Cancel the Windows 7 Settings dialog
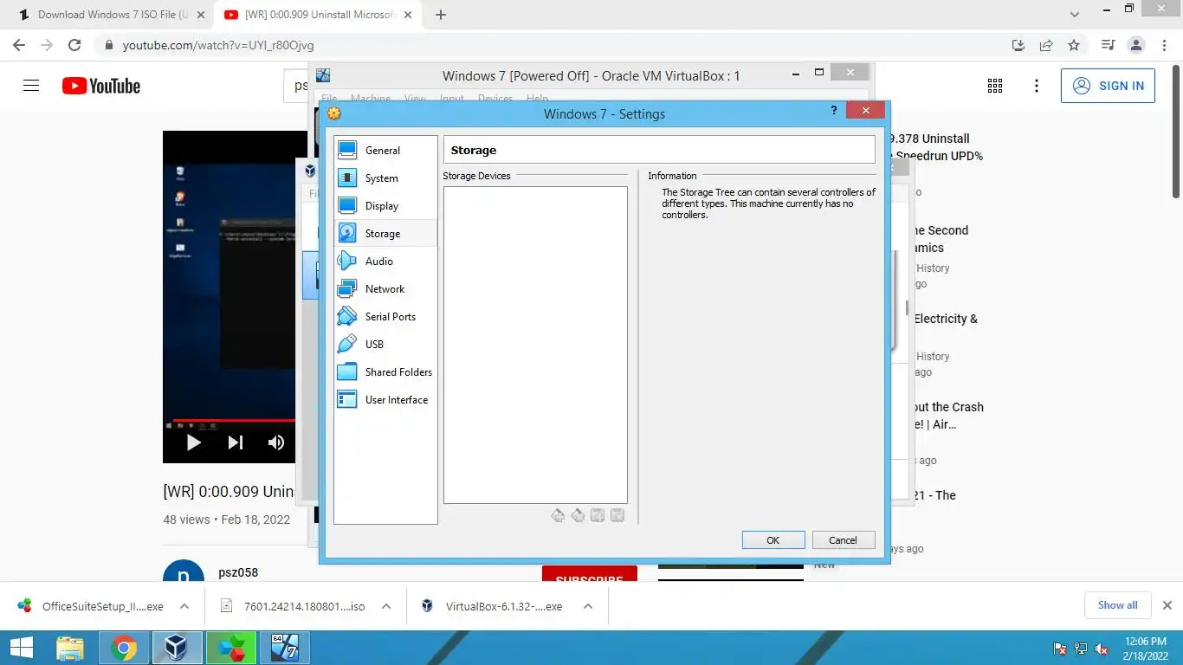This screenshot has width=1183, height=665. [844, 540]
